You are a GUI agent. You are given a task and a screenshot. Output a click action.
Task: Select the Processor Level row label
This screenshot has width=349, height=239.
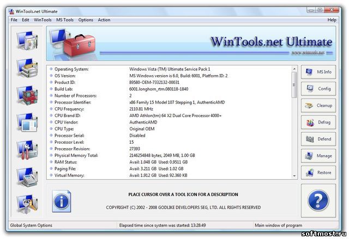click(69, 142)
